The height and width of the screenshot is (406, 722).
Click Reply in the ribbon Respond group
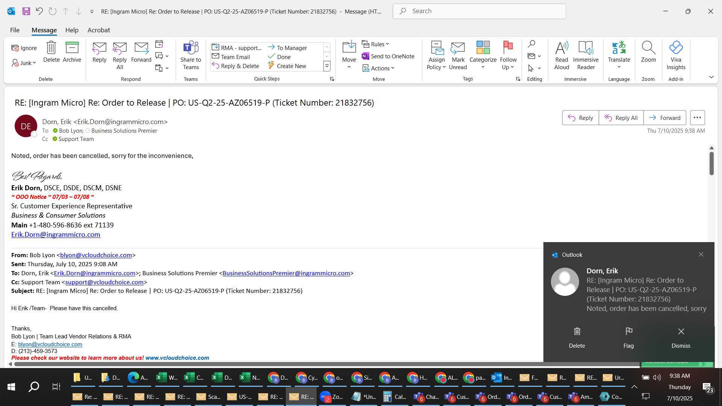coord(99,52)
